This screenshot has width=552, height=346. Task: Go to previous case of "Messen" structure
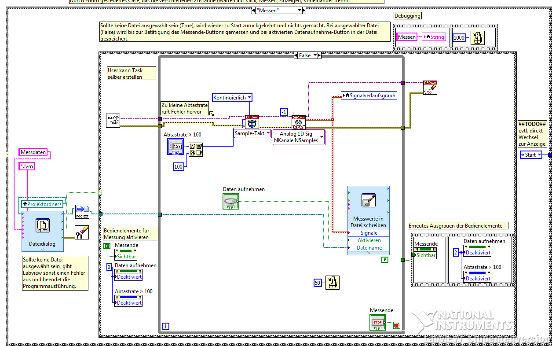coord(254,10)
